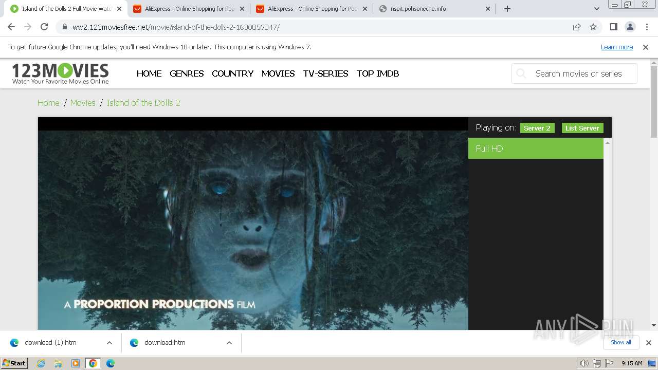Open the List Server button
The width and height of the screenshot is (658, 370).
[582, 128]
